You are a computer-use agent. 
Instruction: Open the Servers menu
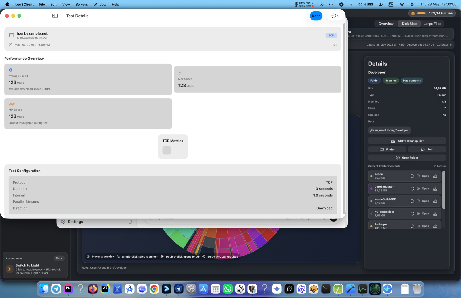pos(82,4)
